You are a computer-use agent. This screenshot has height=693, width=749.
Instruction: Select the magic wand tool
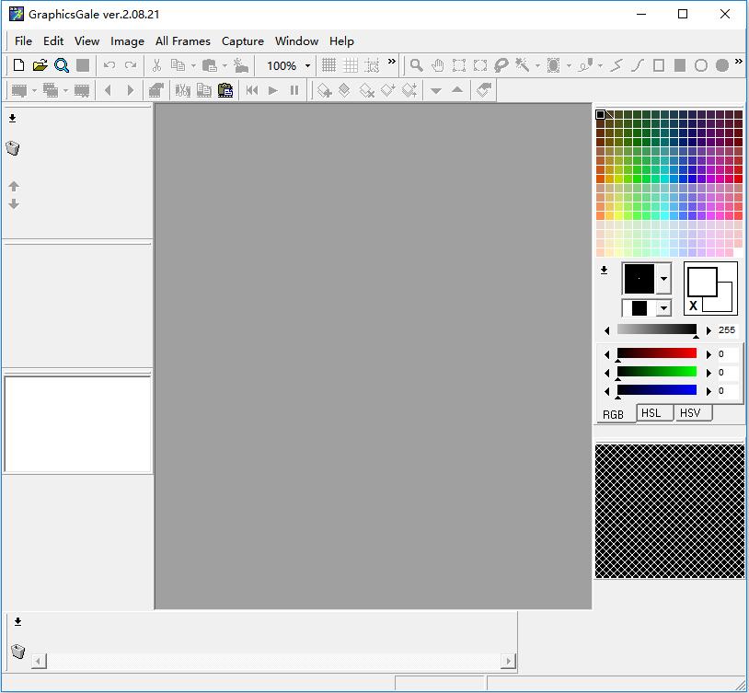click(x=522, y=65)
